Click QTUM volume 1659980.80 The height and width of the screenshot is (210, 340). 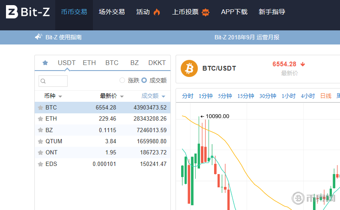152,142
